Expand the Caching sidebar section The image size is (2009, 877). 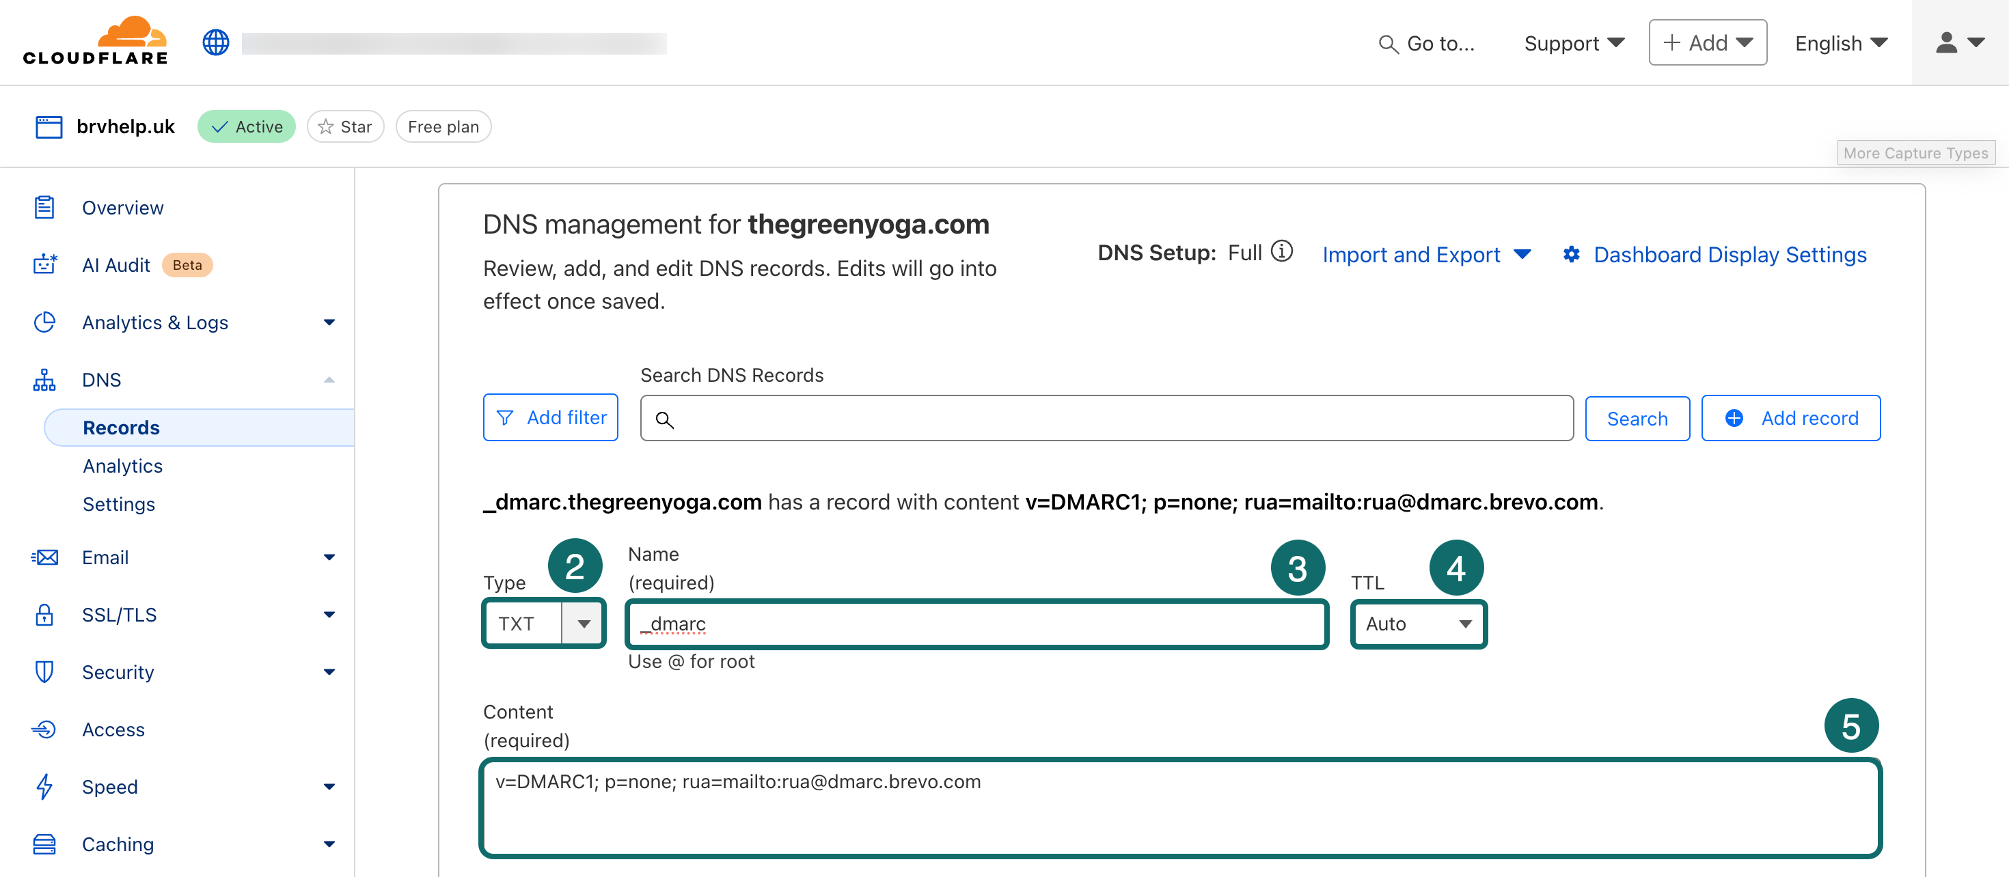point(329,844)
